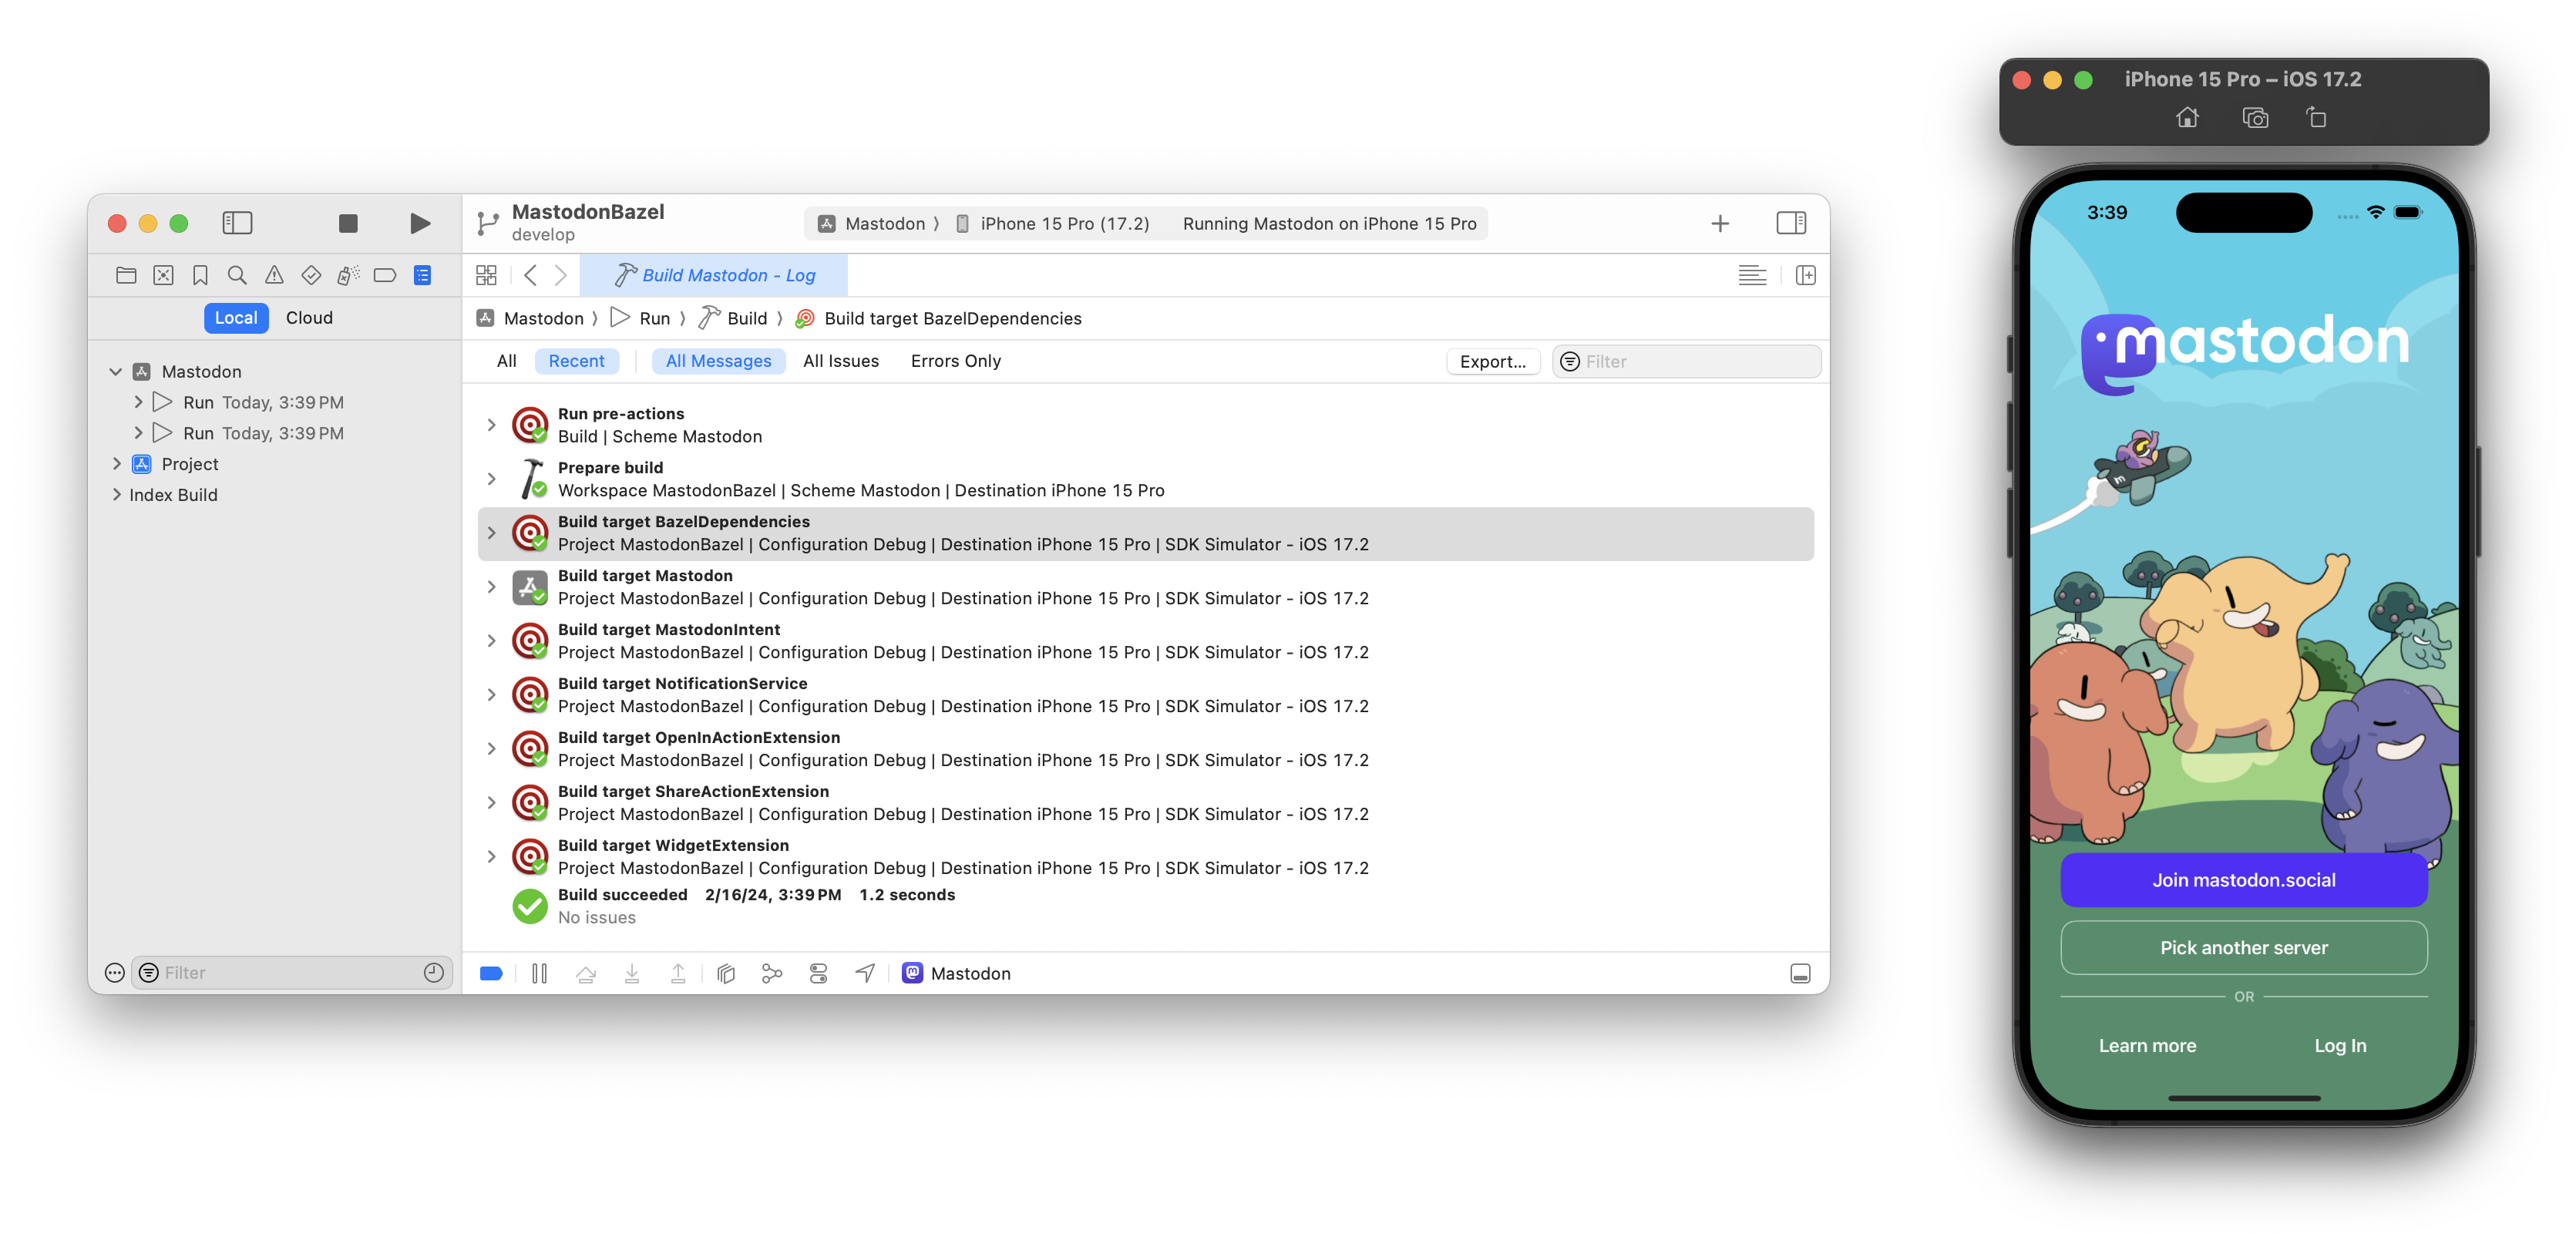Click Build in the jump bar
2576x1244 pixels.
[734, 318]
